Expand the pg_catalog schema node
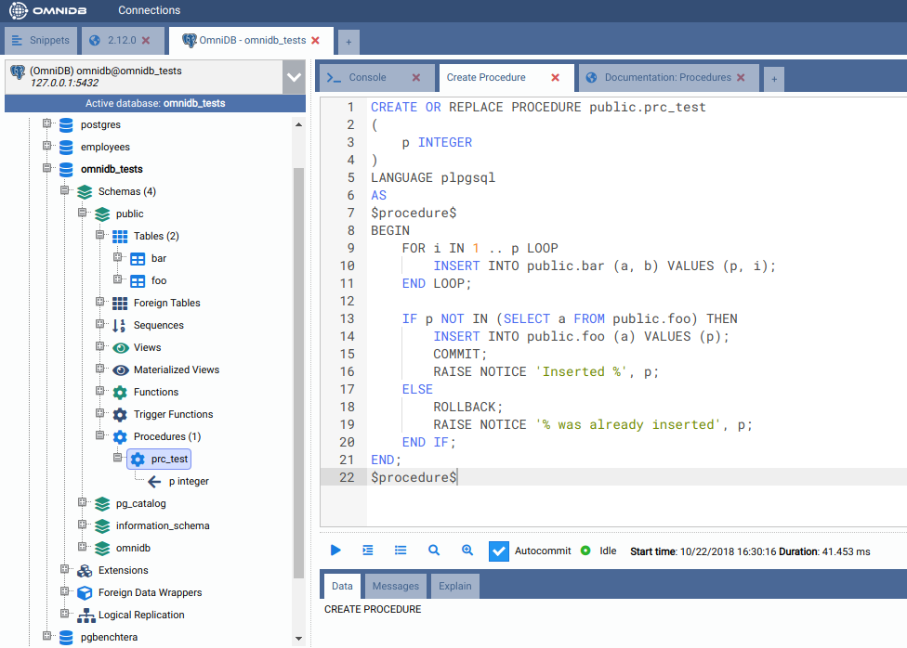The image size is (907, 648). (83, 503)
